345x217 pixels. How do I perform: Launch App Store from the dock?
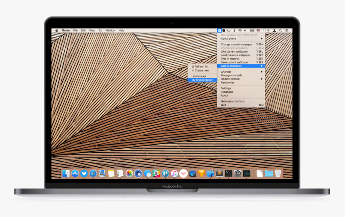[x=75, y=174]
